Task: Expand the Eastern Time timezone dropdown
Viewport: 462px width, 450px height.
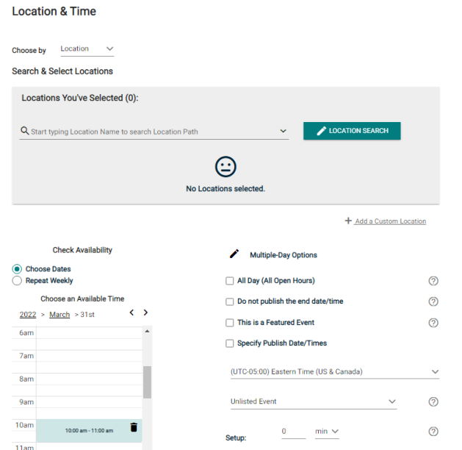Action: pyautogui.click(x=335, y=371)
